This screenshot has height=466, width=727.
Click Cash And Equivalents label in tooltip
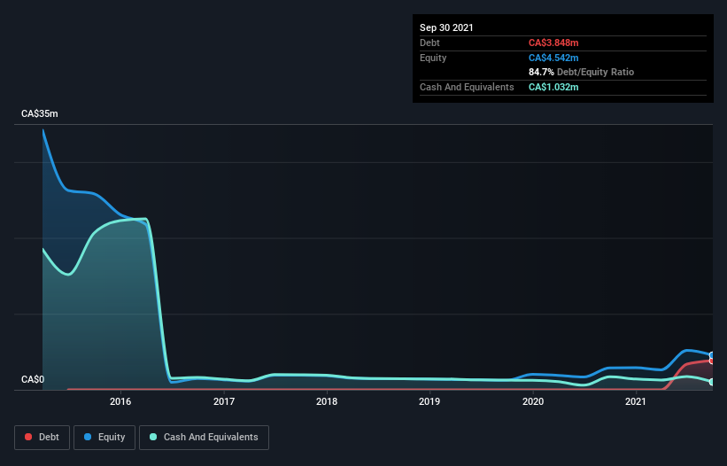(x=467, y=87)
